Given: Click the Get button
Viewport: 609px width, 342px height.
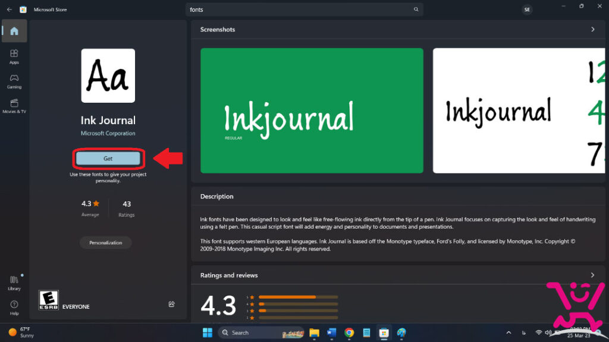Looking at the screenshot, I should click(x=108, y=158).
